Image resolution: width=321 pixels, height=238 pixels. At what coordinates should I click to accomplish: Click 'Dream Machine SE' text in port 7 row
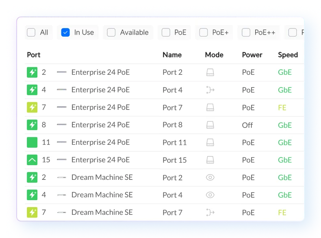[102, 212]
